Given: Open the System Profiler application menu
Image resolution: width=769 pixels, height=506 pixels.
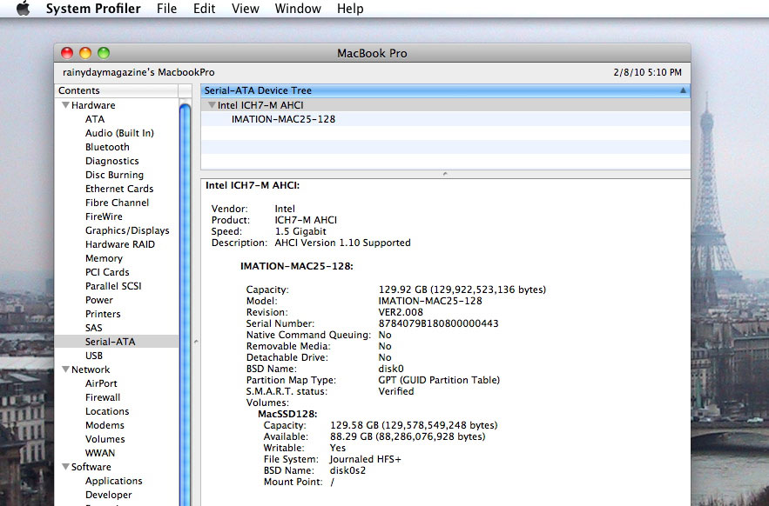Looking at the screenshot, I should pyautogui.click(x=93, y=9).
